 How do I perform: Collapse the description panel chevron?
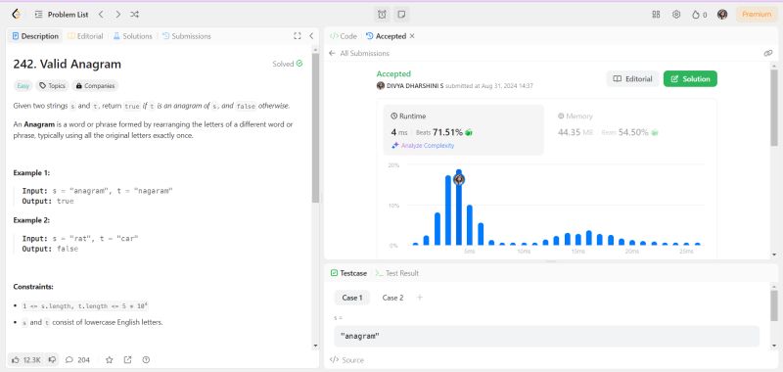(311, 36)
